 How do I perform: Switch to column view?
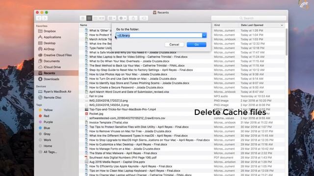(x=95, y=18)
